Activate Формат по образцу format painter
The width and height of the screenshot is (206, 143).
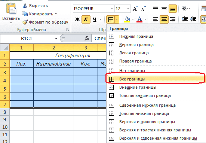pos(45,22)
